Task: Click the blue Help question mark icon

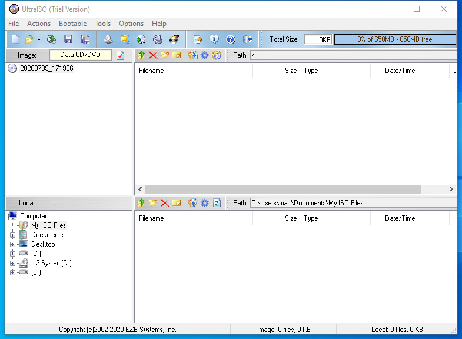Action: point(231,39)
